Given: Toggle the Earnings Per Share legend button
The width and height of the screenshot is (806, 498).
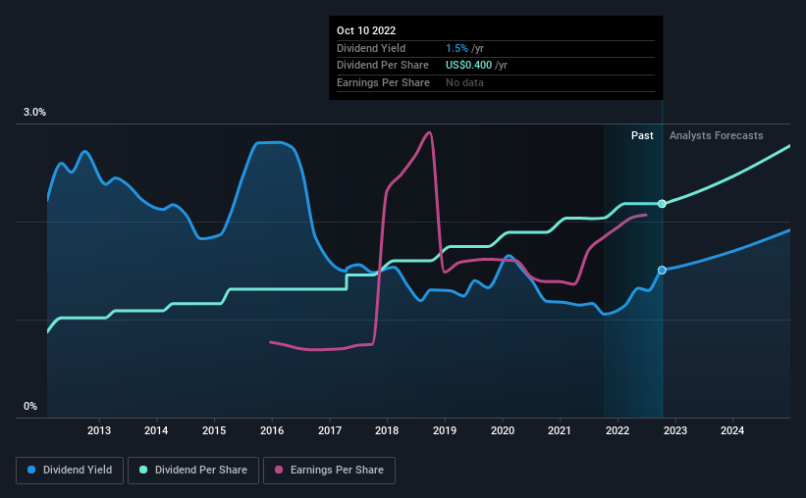Looking at the screenshot, I should pos(329,471).
